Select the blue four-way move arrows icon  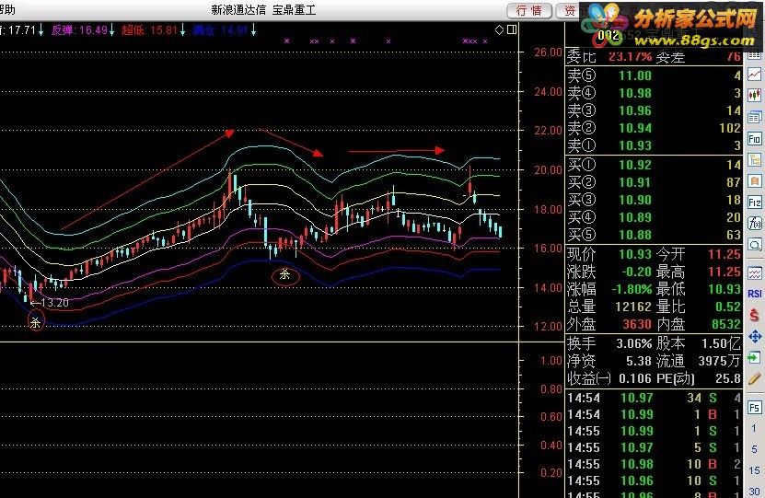(754, 337)
